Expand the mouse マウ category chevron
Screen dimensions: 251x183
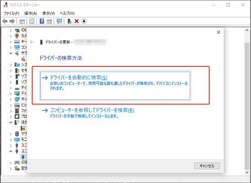[x=11, y=134]
